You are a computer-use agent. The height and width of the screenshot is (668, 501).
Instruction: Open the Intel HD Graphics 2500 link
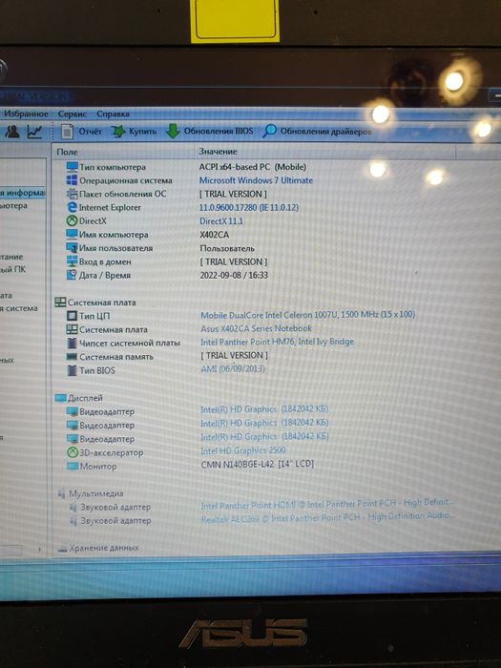242,450
